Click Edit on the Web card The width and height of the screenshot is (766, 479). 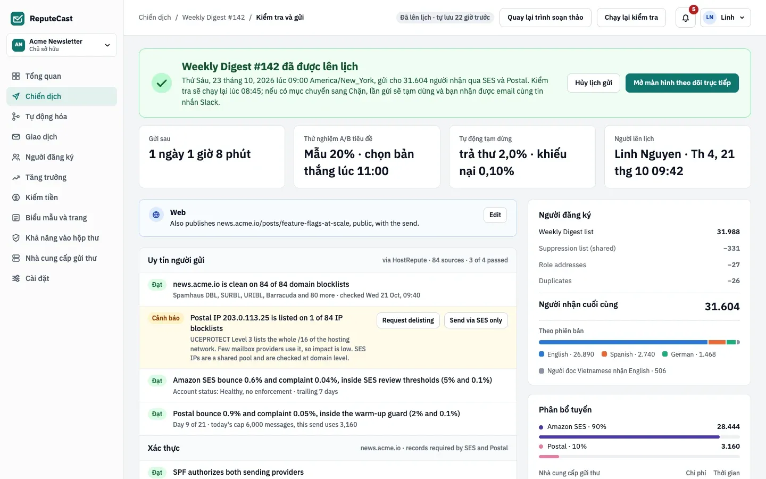[x=495, y=215]
